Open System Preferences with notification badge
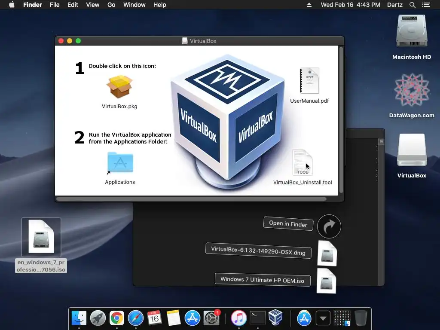The image size is (440, 330). 211,318
